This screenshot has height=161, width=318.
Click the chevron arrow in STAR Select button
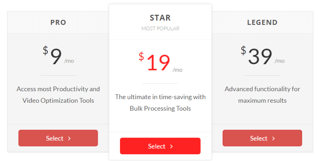pos(171,146)
